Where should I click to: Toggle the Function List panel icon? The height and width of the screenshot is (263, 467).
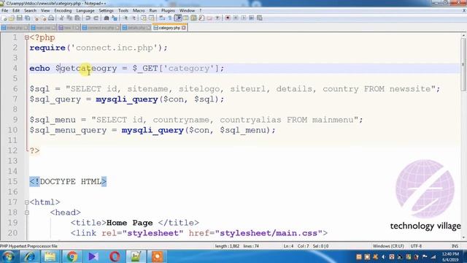click(201, 18)
